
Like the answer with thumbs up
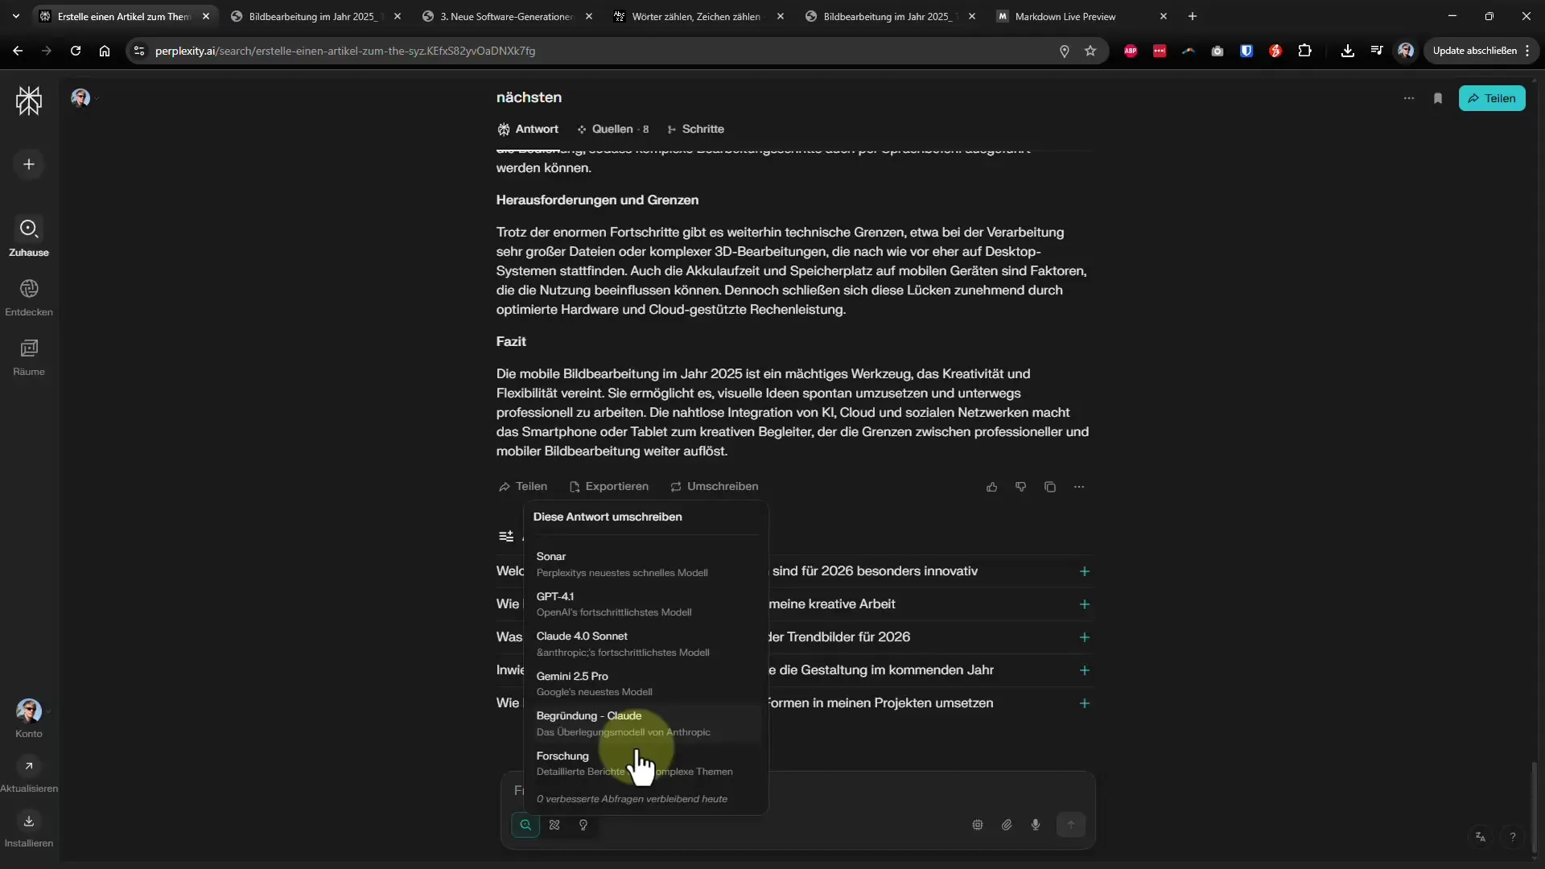[992, 487]
